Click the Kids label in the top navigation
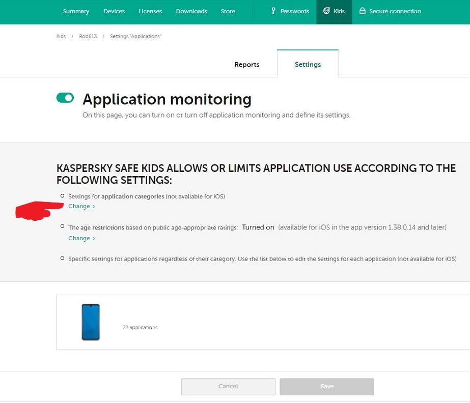The width and height of the screenshot is (470, 403). 339,11
